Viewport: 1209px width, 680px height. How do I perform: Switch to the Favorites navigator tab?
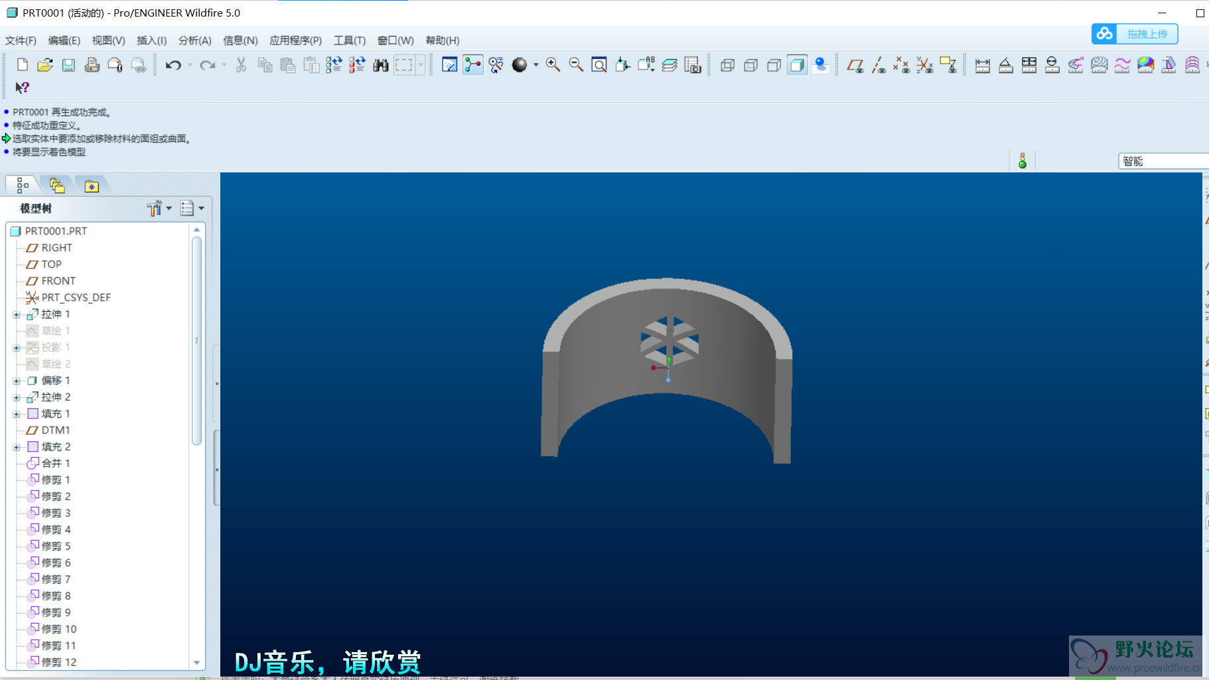pos(92,185)
